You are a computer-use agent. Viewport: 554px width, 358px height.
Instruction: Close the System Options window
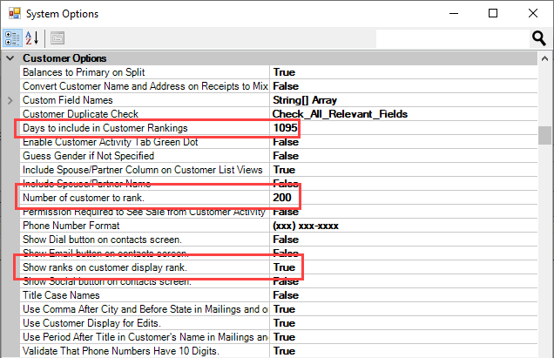coord(533,13)
